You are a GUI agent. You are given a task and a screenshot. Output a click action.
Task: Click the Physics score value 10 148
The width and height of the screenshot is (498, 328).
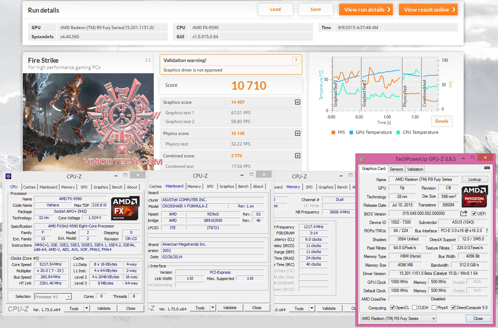(x=238, y=134)
